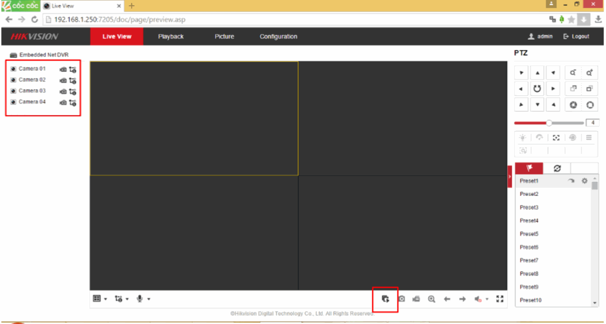Viewport: 606px width, 324px height.
Task: Call Preset1 using its arrow button
Action: pos(571,181)
